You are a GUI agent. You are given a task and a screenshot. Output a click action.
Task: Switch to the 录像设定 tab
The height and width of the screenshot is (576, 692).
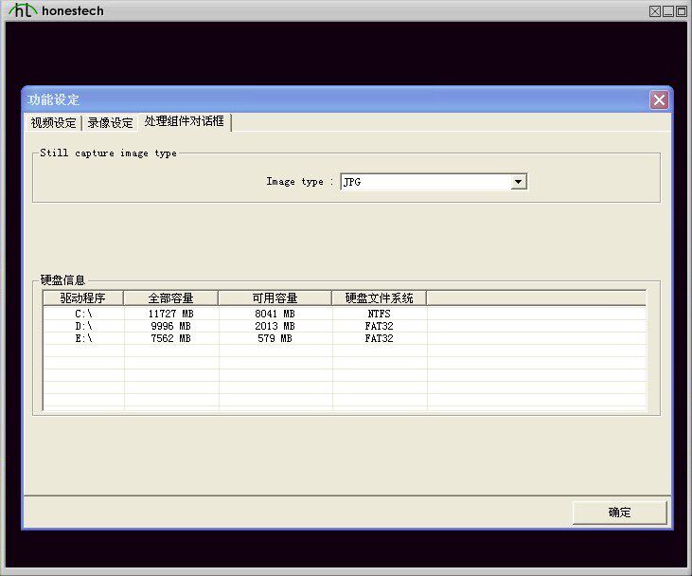click(110, 123)
